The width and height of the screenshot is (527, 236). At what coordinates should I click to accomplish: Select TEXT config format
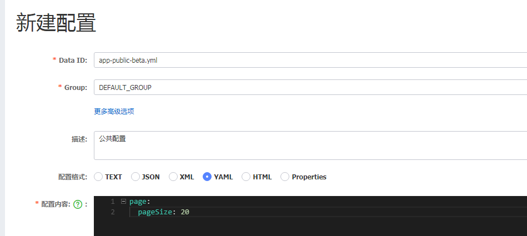click(x=98, y=177)
